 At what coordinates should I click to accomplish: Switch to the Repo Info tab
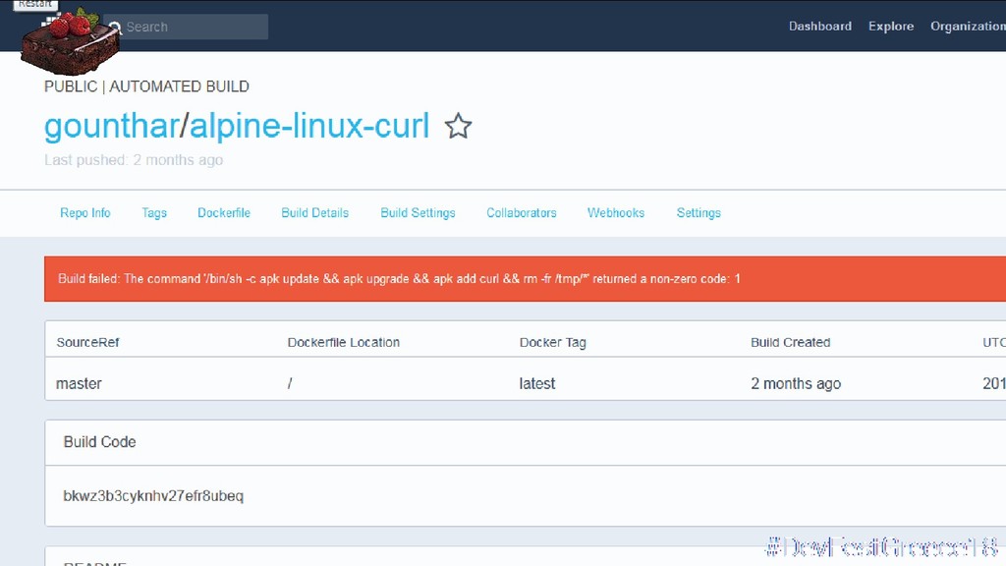85,213
